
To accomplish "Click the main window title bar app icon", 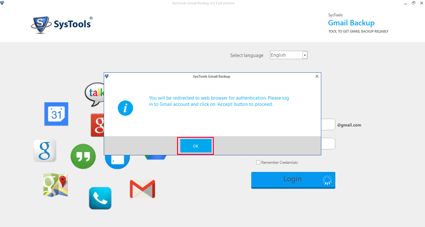I will (2, 3).
